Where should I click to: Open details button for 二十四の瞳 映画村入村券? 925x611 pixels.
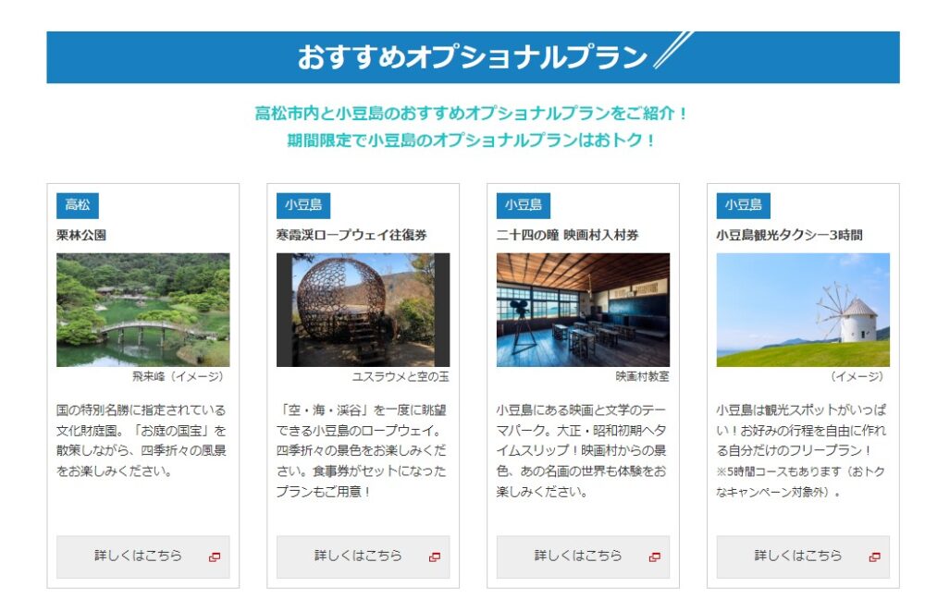583,556
